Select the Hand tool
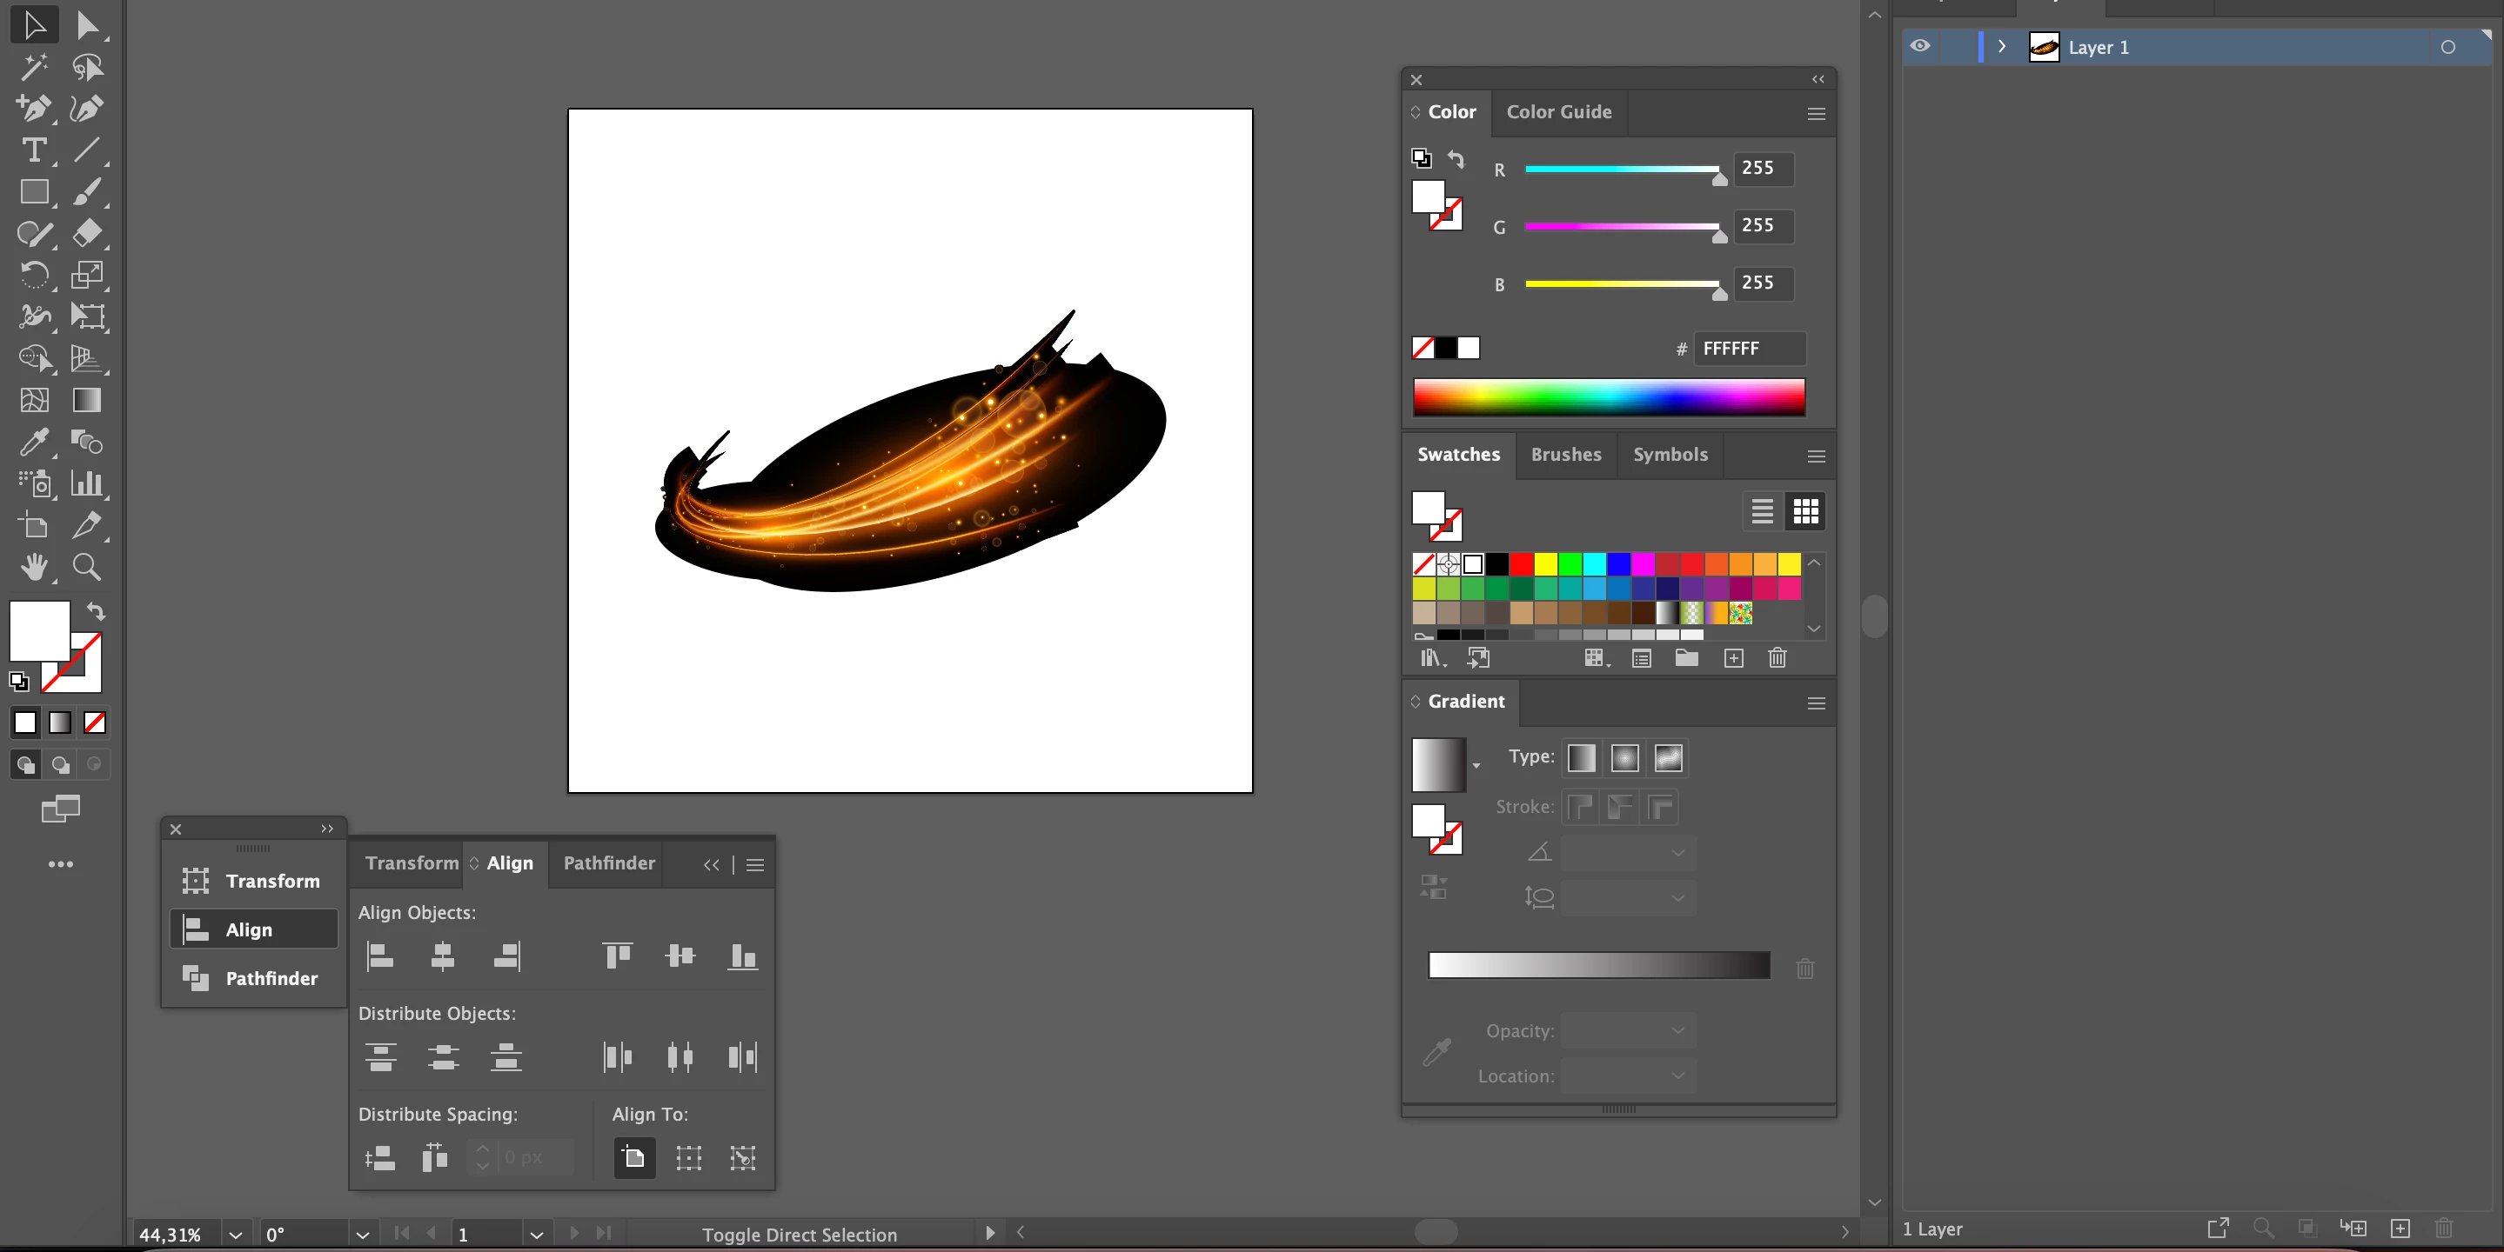2504x1252 pixels. click(34, 567)
